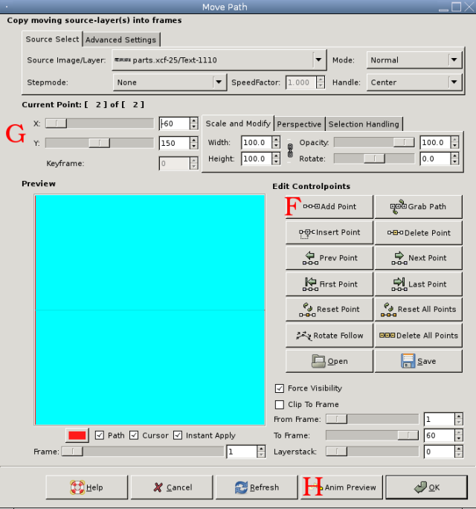Open the Perspective tab
The height and width of the screenshot is (509, 476).
click(299, 124)
